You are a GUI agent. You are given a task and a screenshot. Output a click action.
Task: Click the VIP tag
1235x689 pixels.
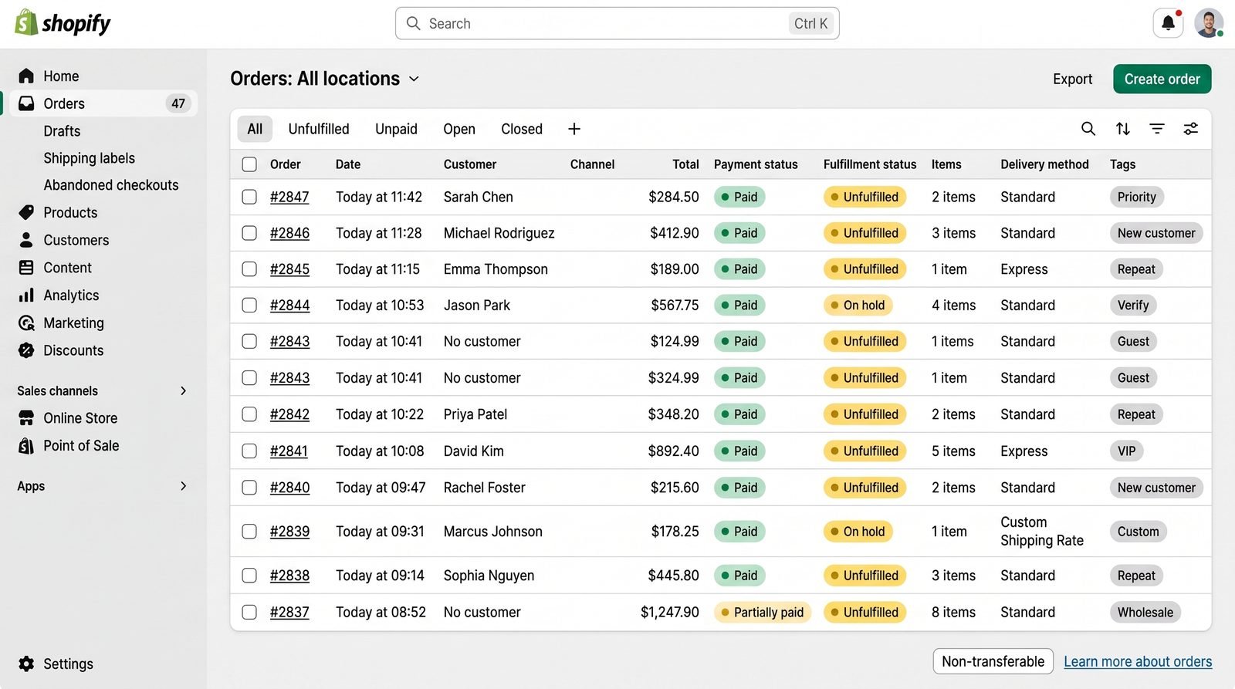1127,451
